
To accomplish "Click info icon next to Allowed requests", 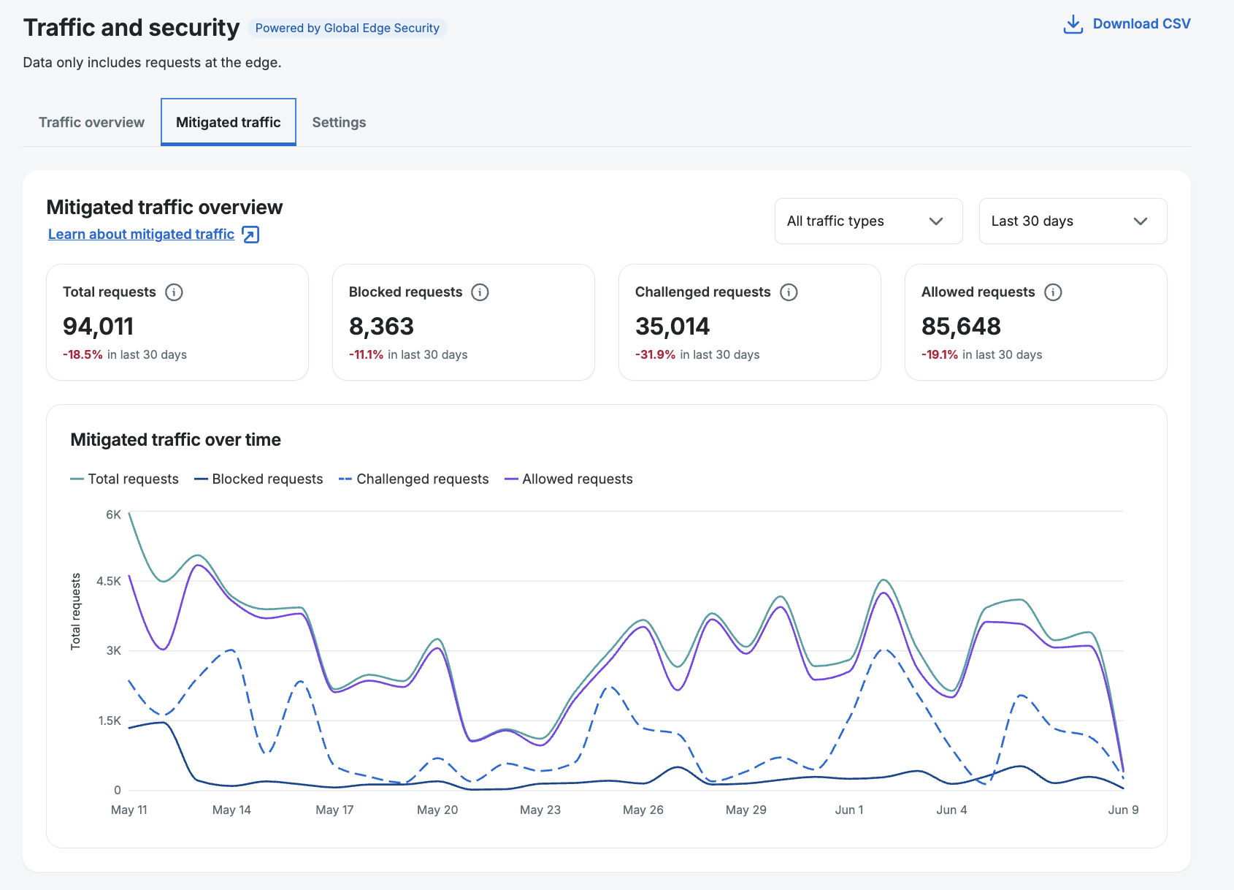I will [1053, 292].
